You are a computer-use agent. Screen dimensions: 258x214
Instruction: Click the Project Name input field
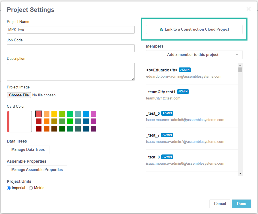[71, 30]
